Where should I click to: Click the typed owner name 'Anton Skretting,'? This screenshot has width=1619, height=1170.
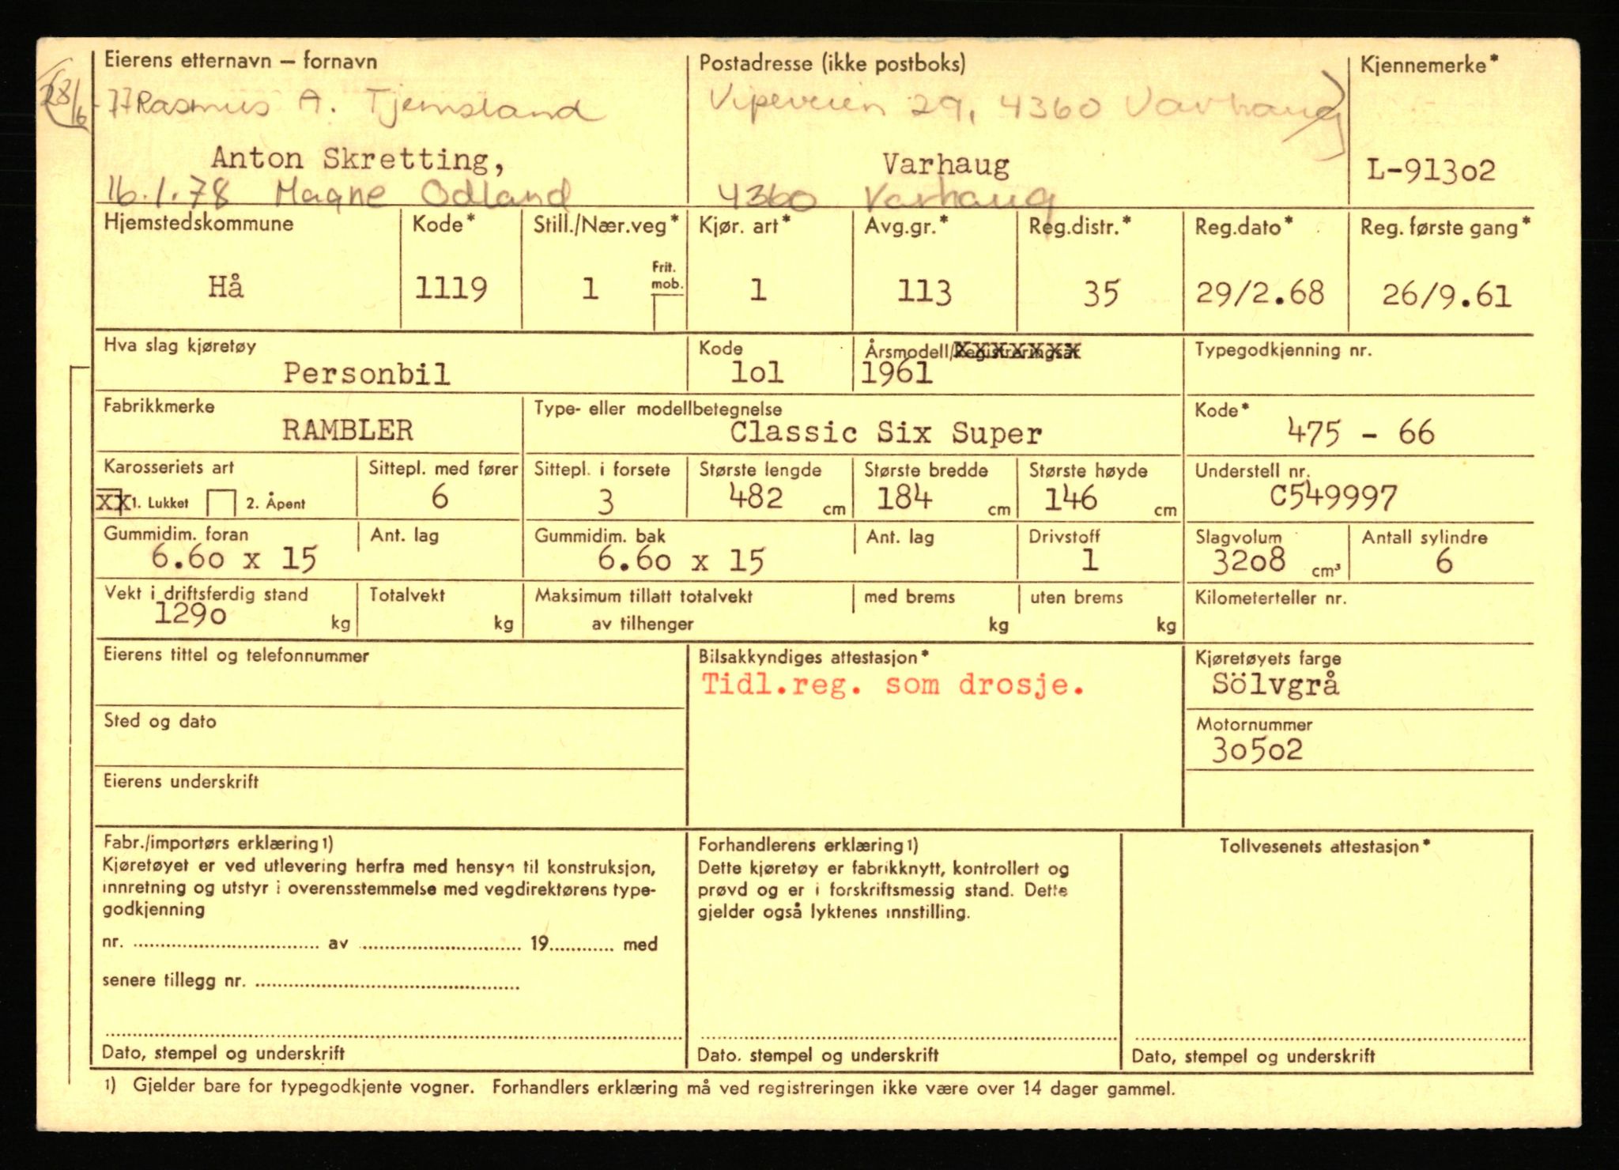[358, 159]
